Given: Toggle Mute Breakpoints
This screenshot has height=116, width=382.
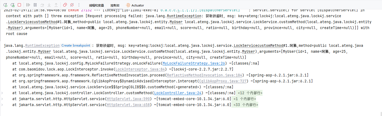Looking at the screenshot, I should tap(72, 5).
